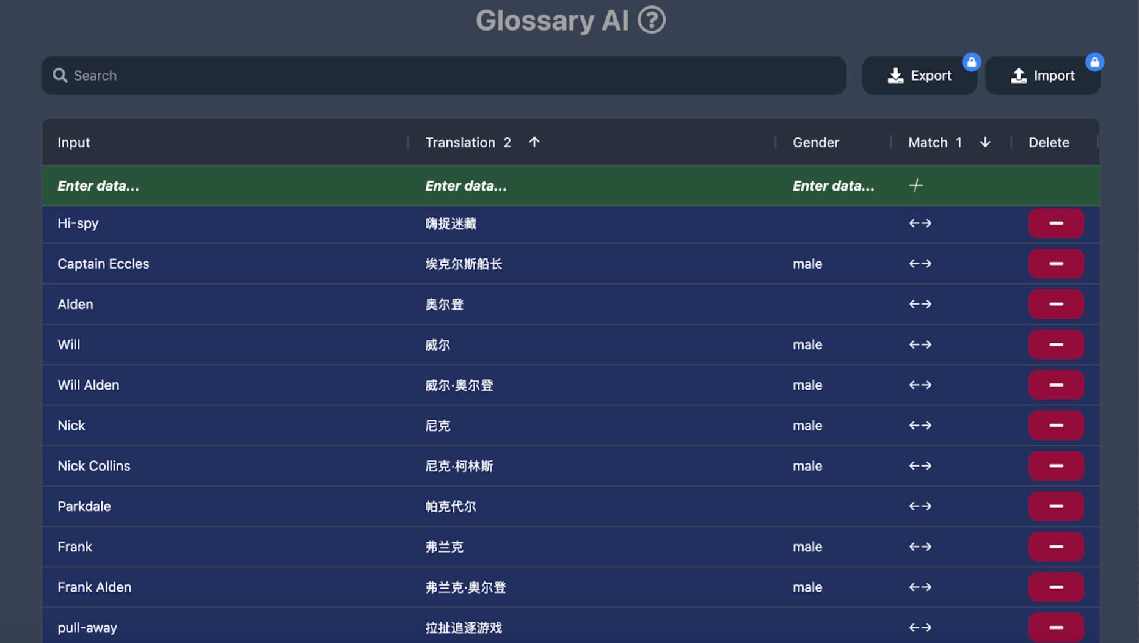Click the downward sort arrow beside Match
The image size is (1139, 643).
pos(985,142)
